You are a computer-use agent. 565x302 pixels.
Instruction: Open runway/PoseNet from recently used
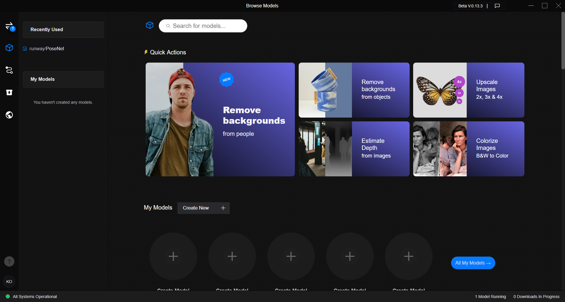(x=47, y=48)
